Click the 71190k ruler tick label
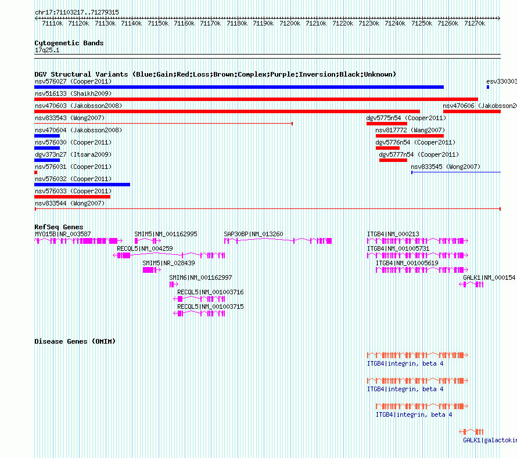Screen dimensions: 517x458 [x=264, y=23]
